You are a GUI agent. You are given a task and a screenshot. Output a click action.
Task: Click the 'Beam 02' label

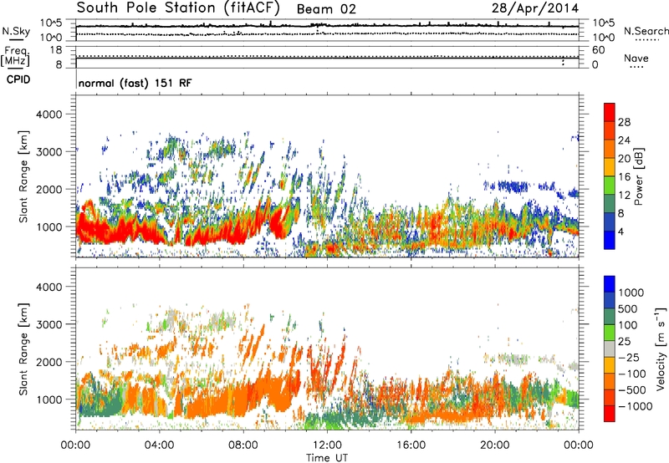tap(326, 9)
